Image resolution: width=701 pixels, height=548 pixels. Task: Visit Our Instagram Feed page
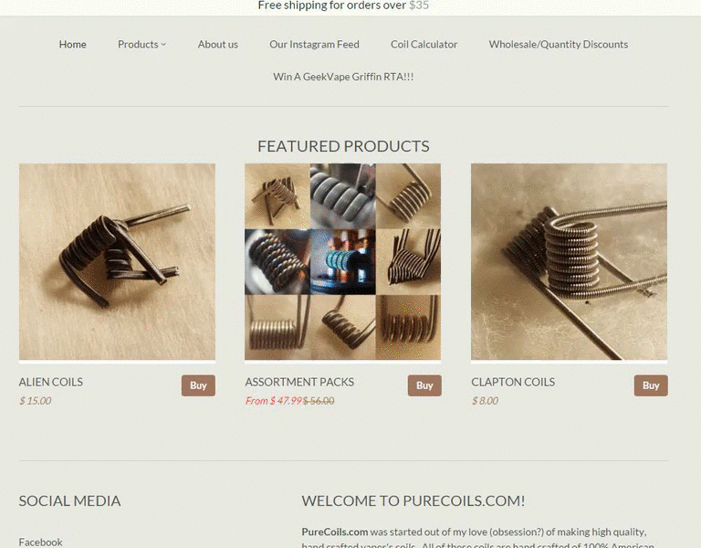(x=314, y=44)
